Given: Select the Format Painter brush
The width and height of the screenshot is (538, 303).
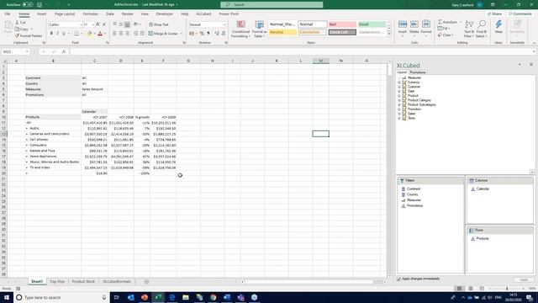Looking at the screenshot, I should [x=17, y=35].
